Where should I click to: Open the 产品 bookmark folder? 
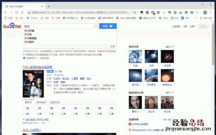45,18
